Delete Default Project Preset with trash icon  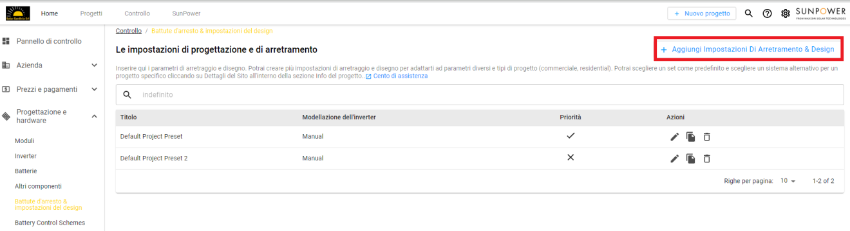coord(706,137)
